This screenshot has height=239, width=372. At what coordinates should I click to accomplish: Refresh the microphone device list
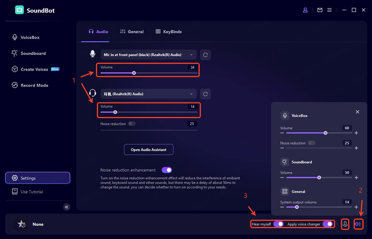(x=205, y=55)
